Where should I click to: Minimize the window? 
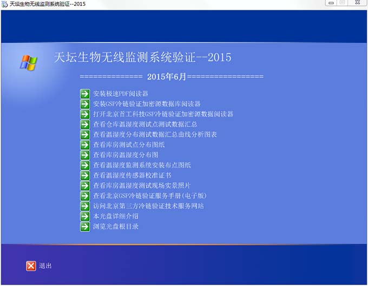(x=331, y=3)
